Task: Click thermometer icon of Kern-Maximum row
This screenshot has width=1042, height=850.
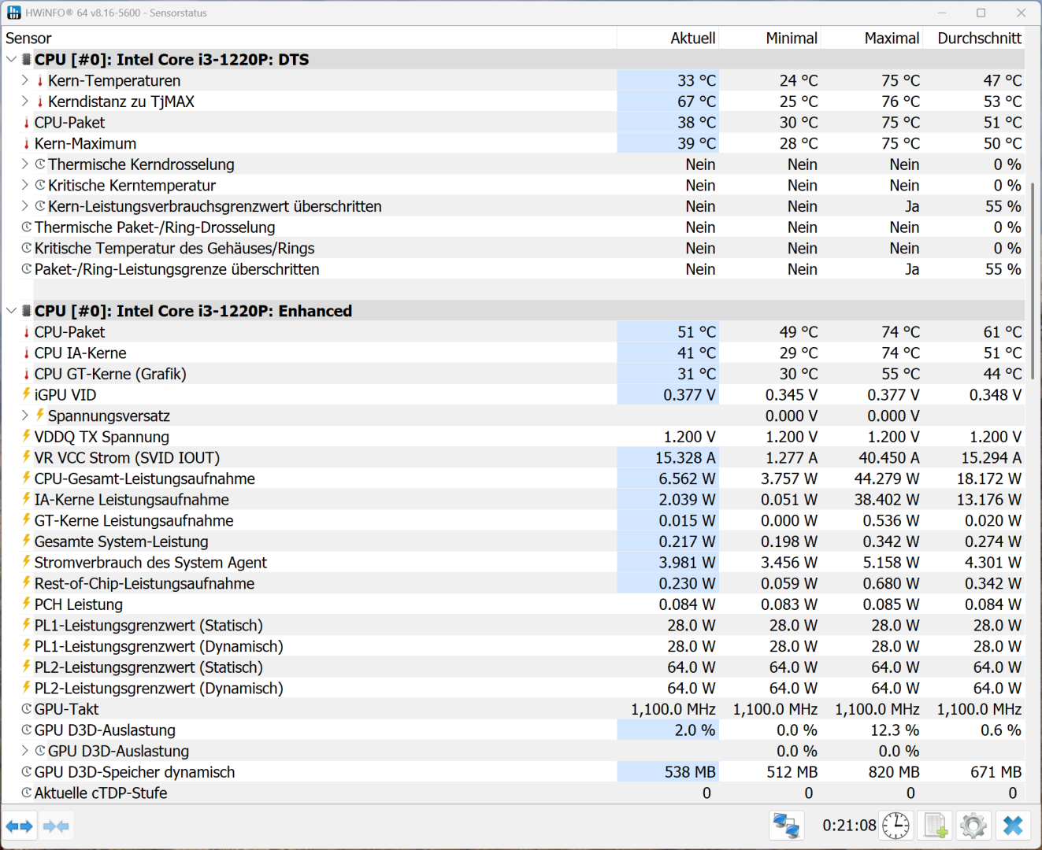Action: (27, 143)
